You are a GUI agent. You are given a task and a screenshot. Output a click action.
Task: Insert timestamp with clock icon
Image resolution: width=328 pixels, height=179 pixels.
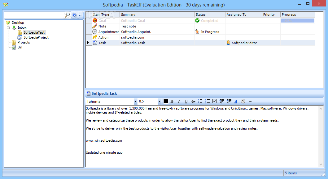(x=243, y=101)
